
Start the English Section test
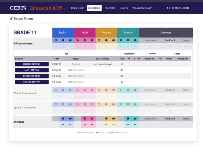pos(32,64)
